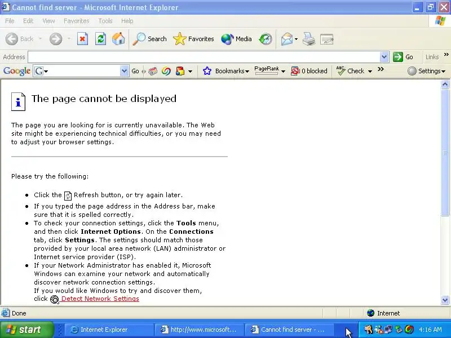
Task: Switch to http://www.microsoft taskbar window
Action: pos(199,330)
